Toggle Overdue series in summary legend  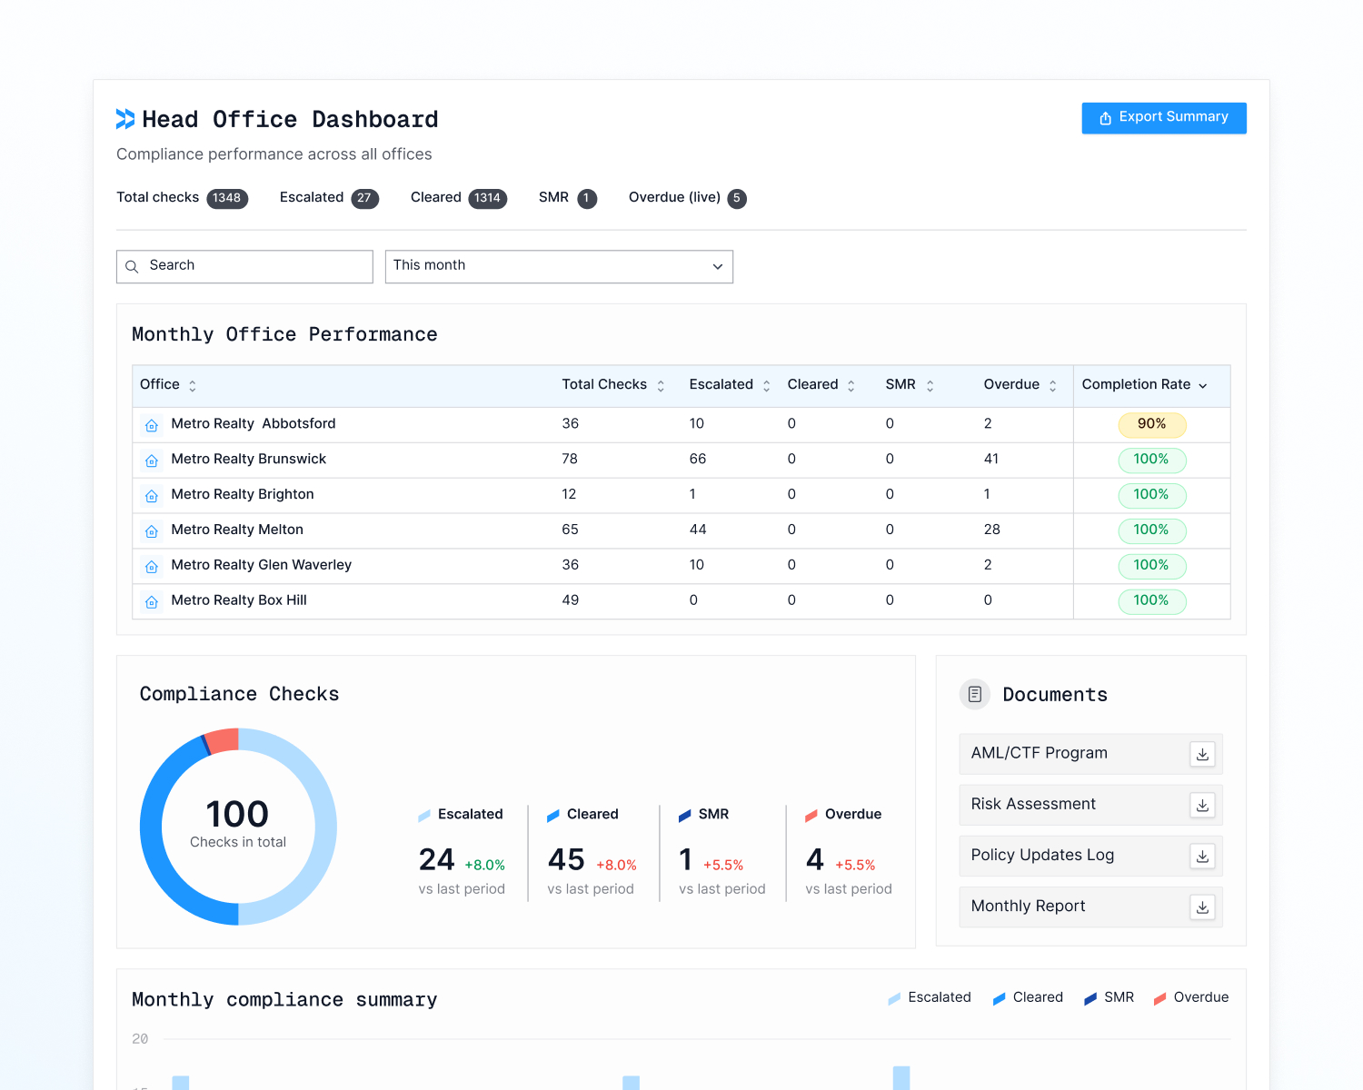point(1190,998)
